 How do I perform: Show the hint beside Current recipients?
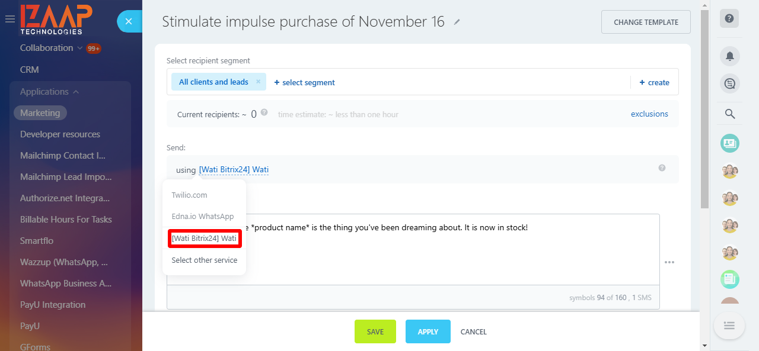coord(264,112)
